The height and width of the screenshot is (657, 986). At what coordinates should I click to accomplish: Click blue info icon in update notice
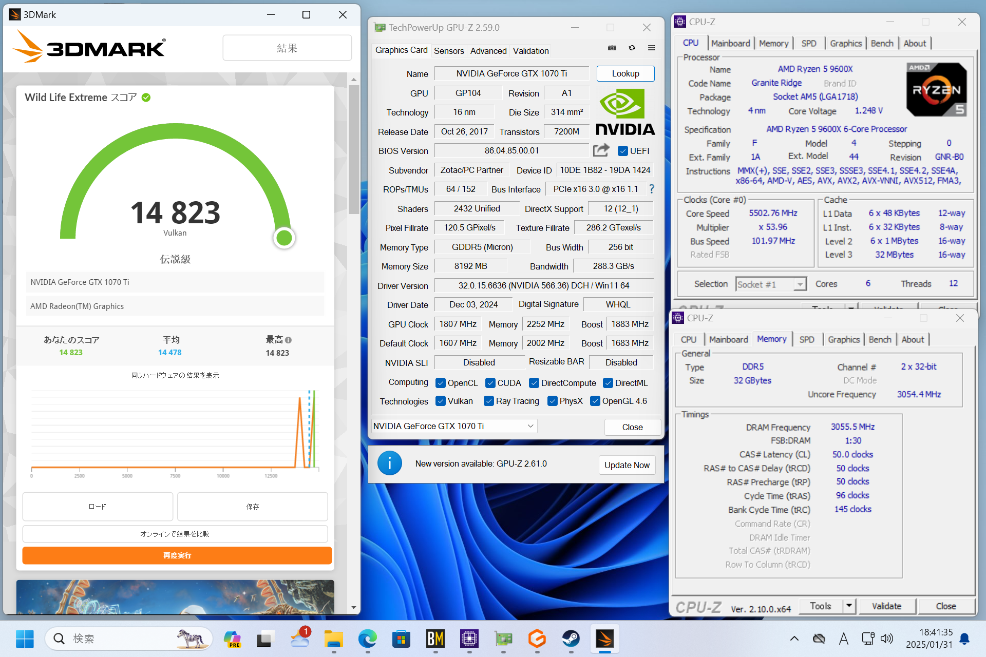click(390, 463)
